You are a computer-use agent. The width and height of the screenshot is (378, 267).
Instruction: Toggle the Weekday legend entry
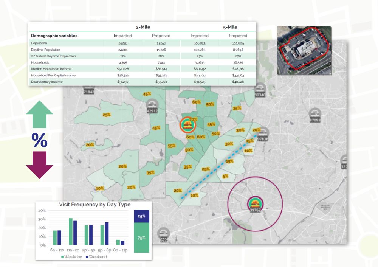pyautogui.click(x=72, y=257)
